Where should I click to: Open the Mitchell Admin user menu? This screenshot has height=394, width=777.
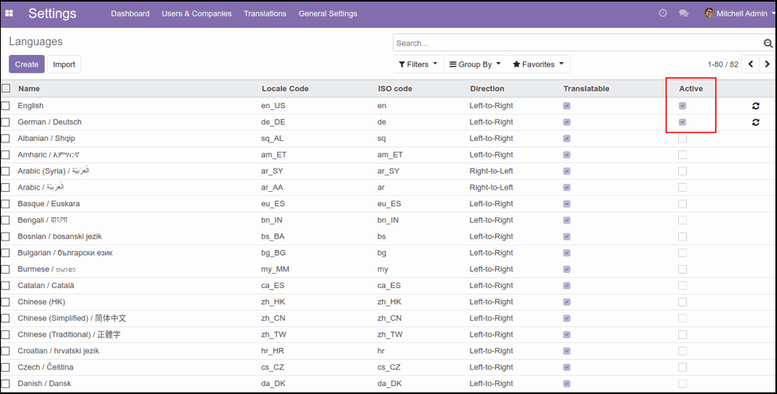740,14
